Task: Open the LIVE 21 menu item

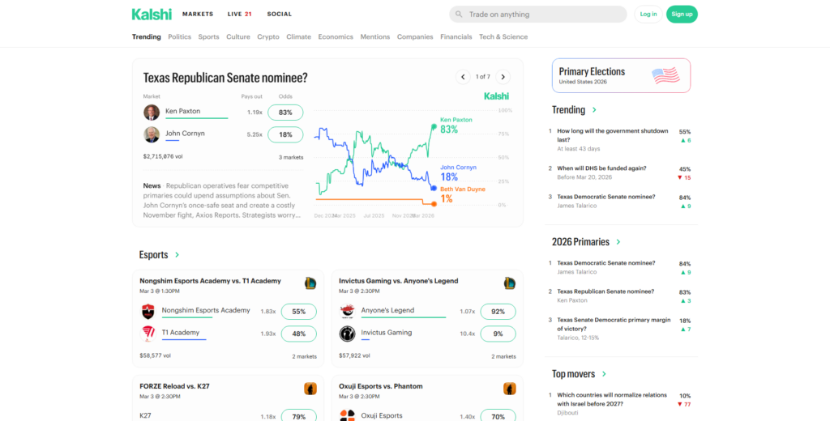Action: (x=240, y=15)
